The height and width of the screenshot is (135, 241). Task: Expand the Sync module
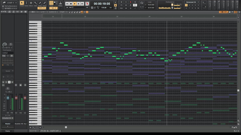pos(228,5)
